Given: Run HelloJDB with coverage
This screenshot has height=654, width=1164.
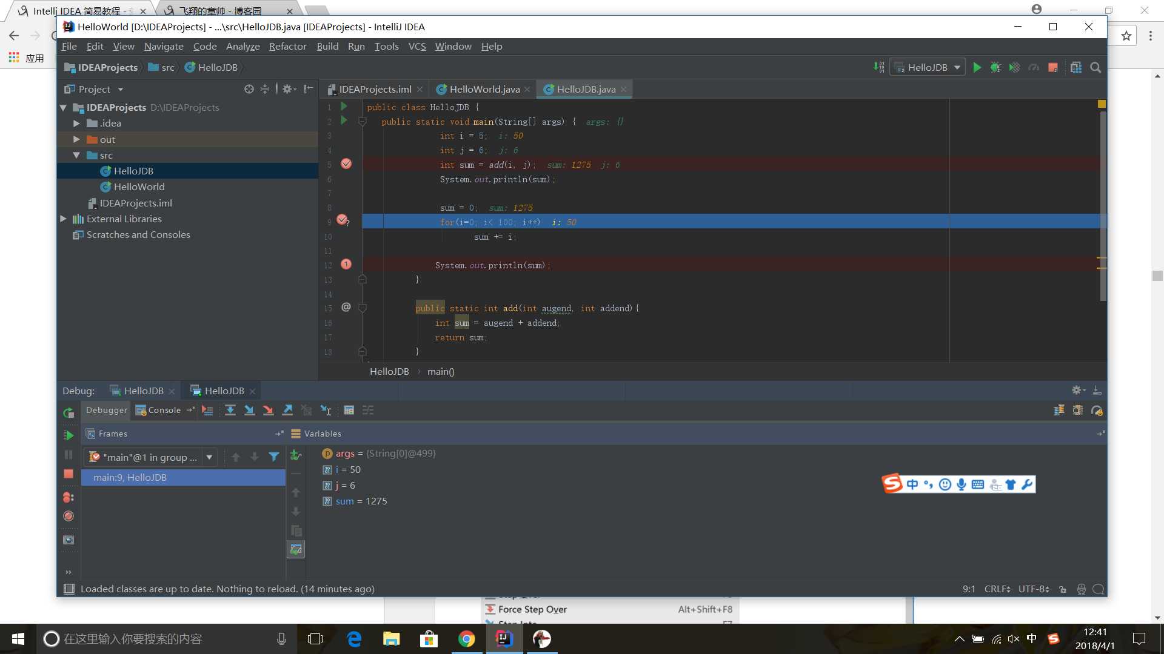Looking at the screenshot, I should click(1014, 68).
